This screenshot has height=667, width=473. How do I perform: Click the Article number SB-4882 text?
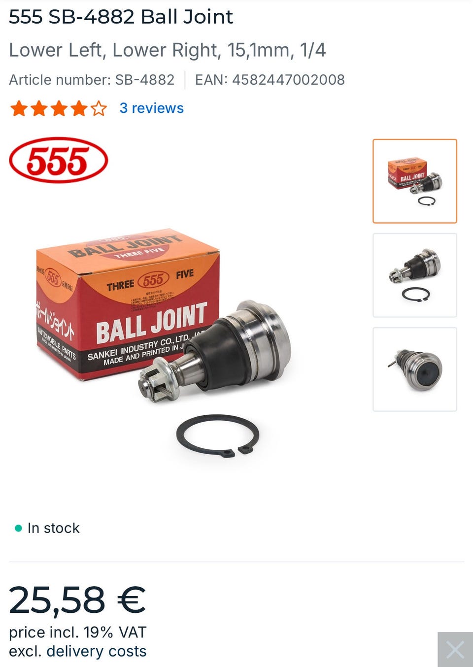pyautogui.click(x=92, y=80)
